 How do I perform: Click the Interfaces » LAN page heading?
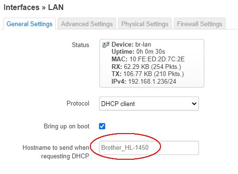(34, 7)
